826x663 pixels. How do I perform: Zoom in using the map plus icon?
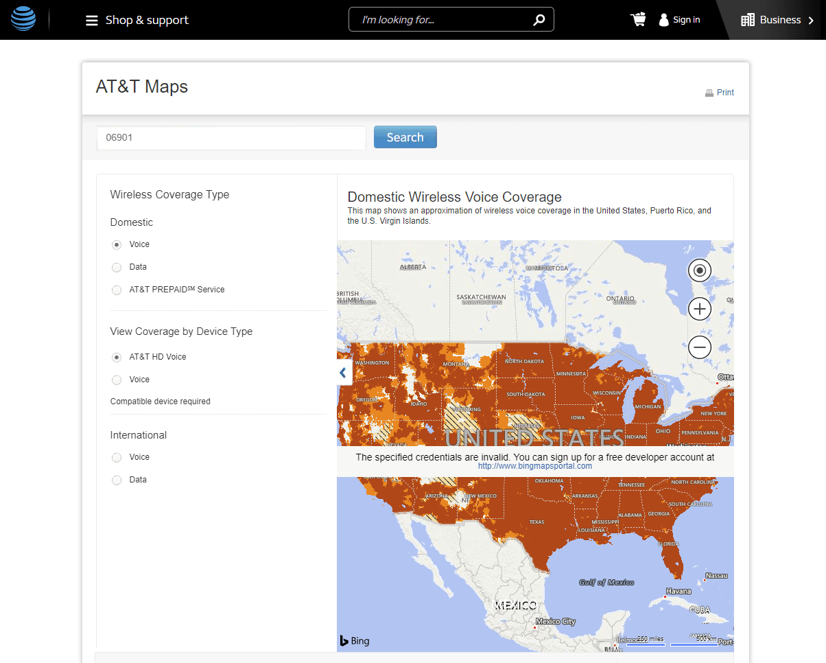(x=699, y=308)
